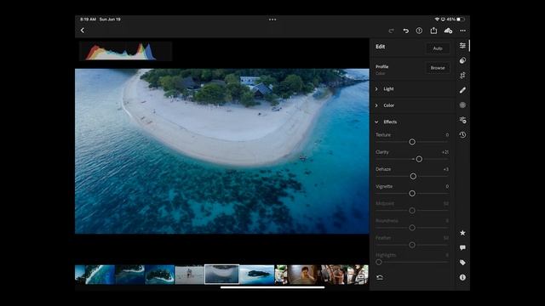
Task: Click the Midpoint slider handle
Action: [x=412, y=211]
